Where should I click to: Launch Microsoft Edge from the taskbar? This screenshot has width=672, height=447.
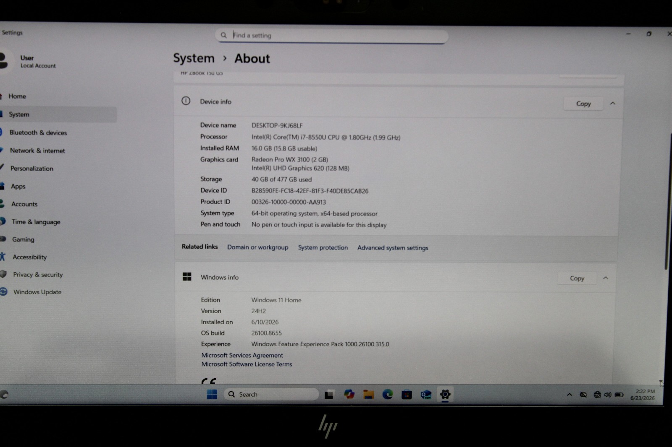coord(387,394)
